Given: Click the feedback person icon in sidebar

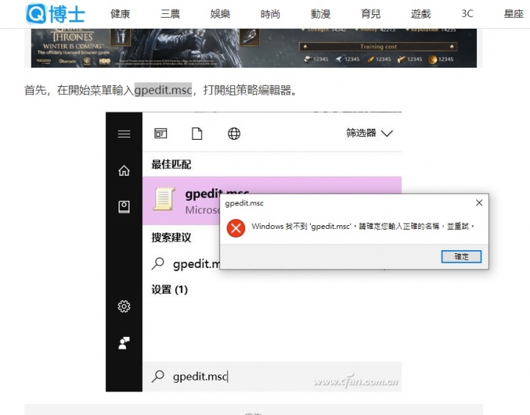Looking at the screenshot, I should click(x=124, y=343).
